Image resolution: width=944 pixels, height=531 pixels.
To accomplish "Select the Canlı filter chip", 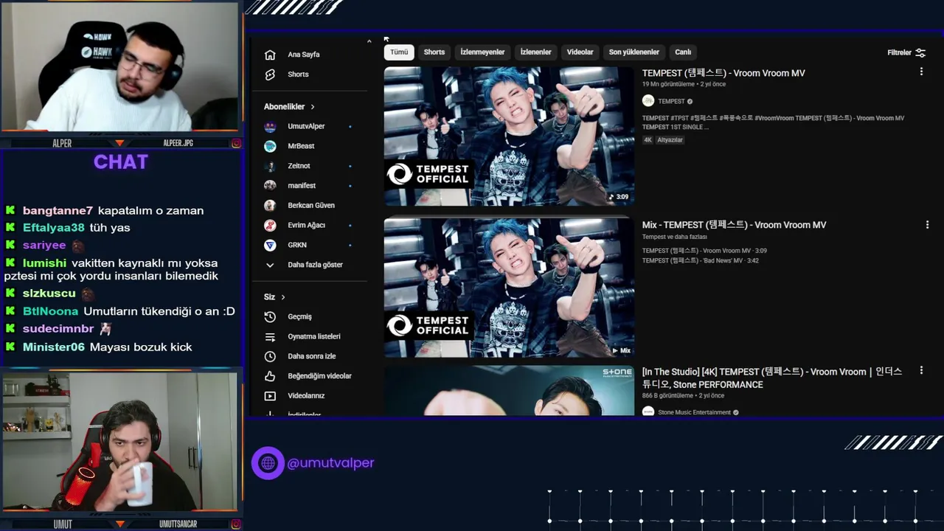I will 683,52.
